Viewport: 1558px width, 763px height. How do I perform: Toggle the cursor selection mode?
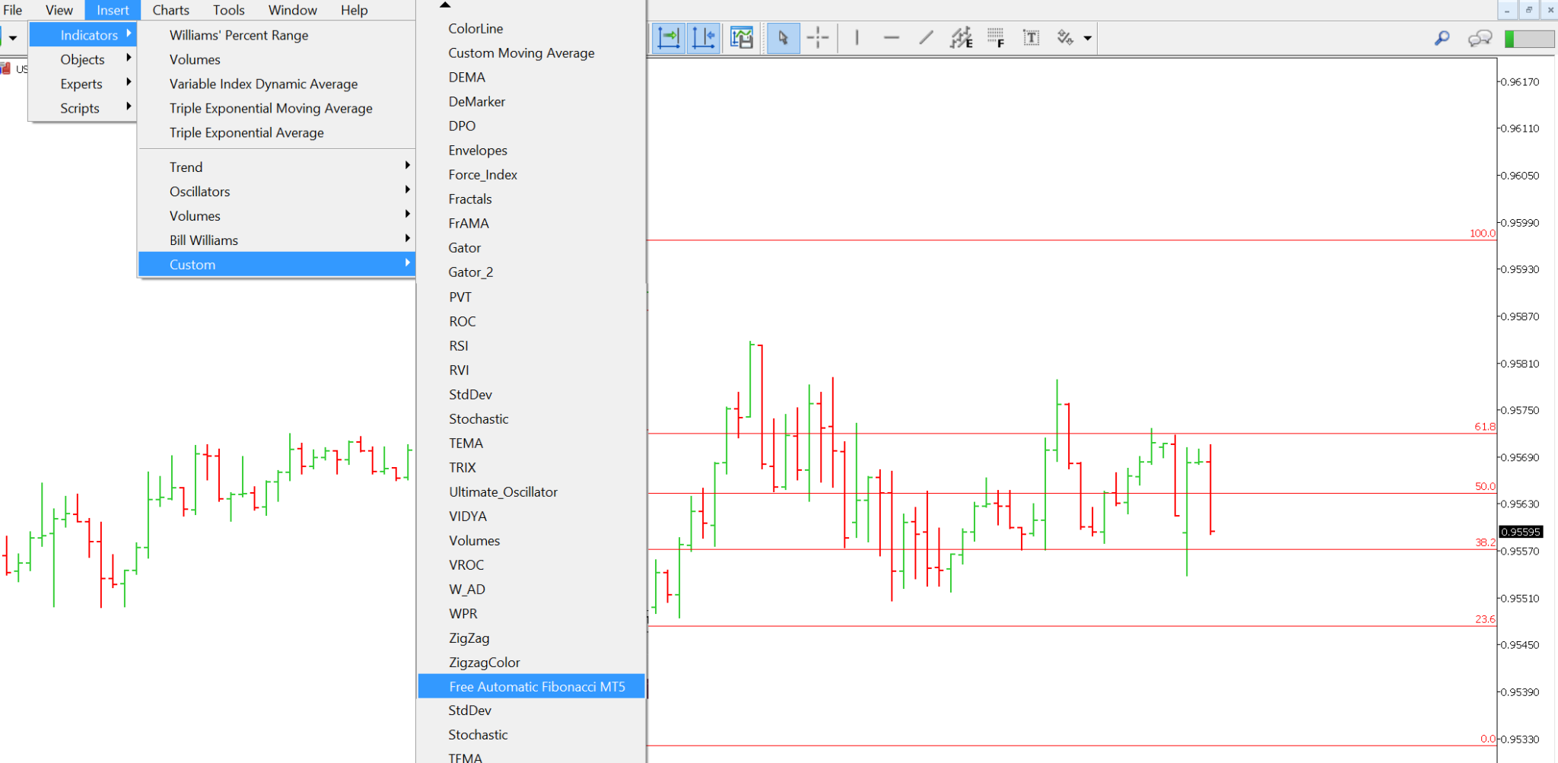(x=784, y=37)
